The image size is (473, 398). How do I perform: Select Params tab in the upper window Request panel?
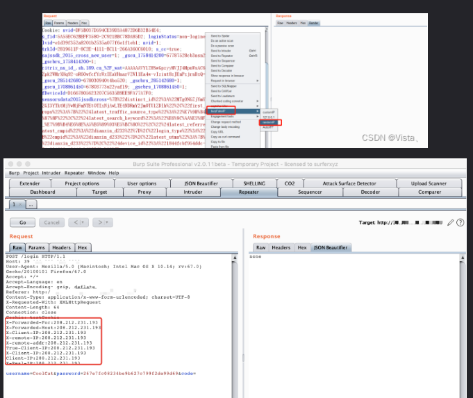pyautogui.click(x=59, y=23)
